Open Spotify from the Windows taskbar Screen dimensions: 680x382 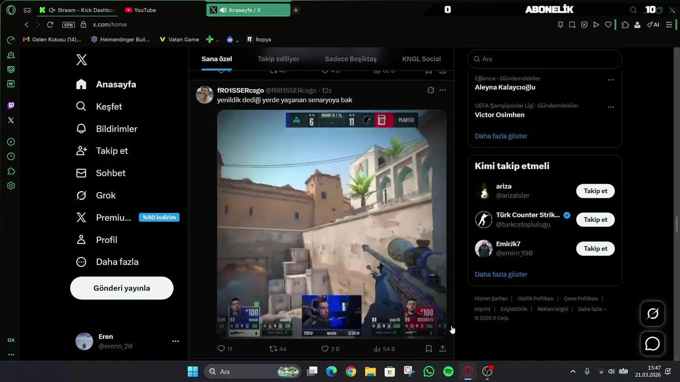(x=448, y=371)
